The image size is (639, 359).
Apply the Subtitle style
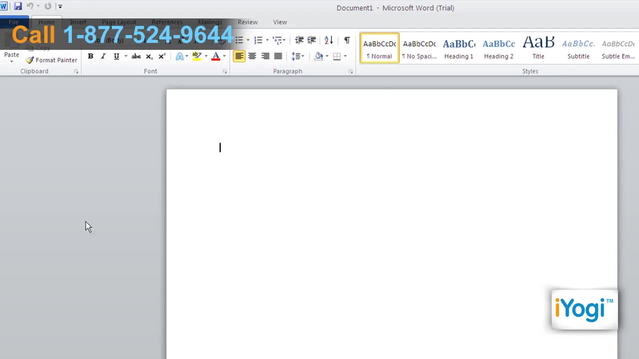pos(578,48)
